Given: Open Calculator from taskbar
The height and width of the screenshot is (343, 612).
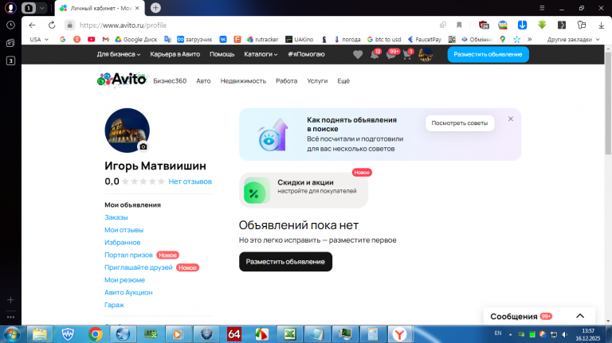Looking at the screenshot, I should point(372,334).
